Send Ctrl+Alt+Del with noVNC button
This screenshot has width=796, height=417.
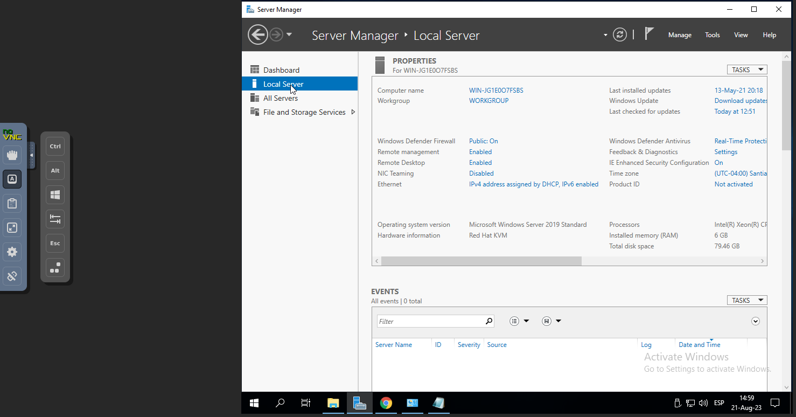pos(55,267)
